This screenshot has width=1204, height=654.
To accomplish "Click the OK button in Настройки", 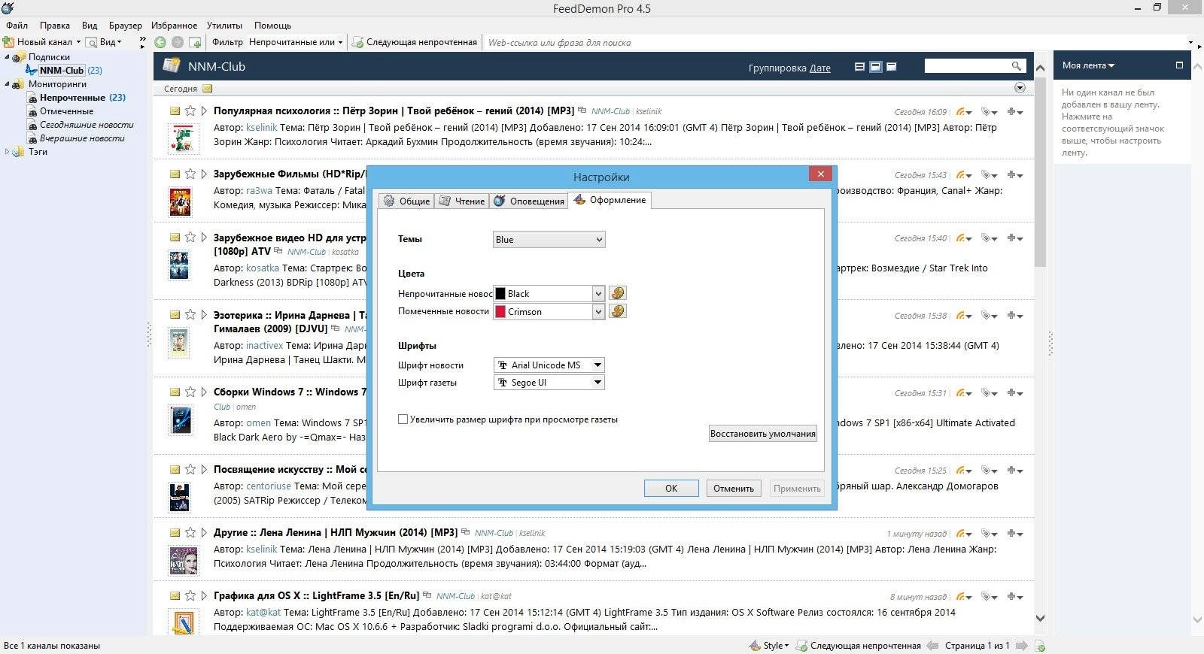I will (671, 488).
